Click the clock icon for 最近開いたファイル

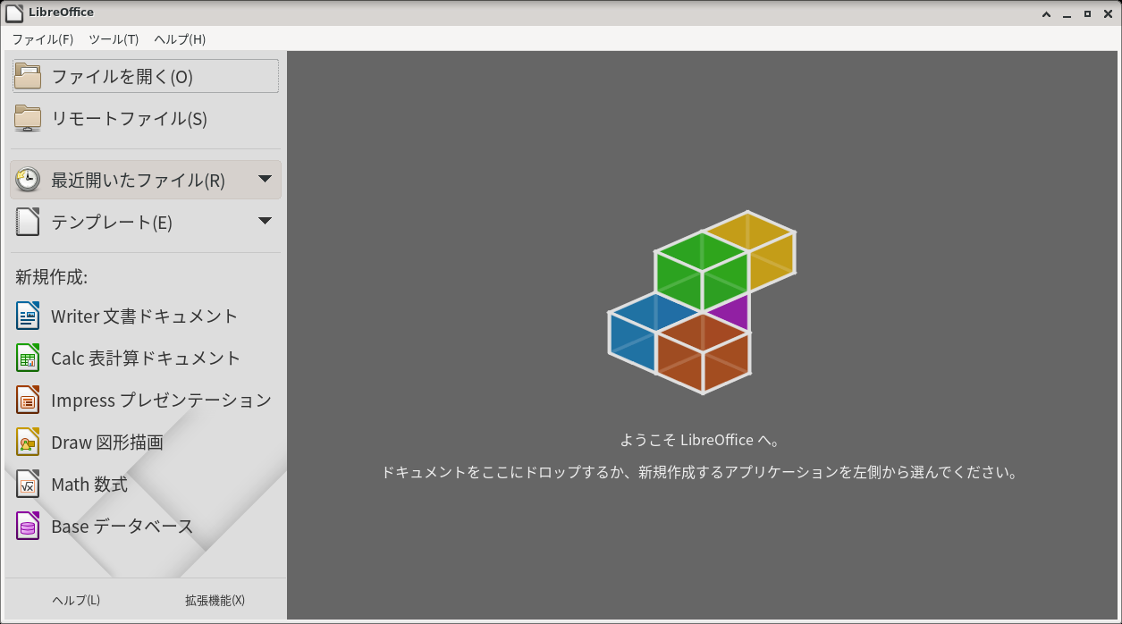pos(28,180)
